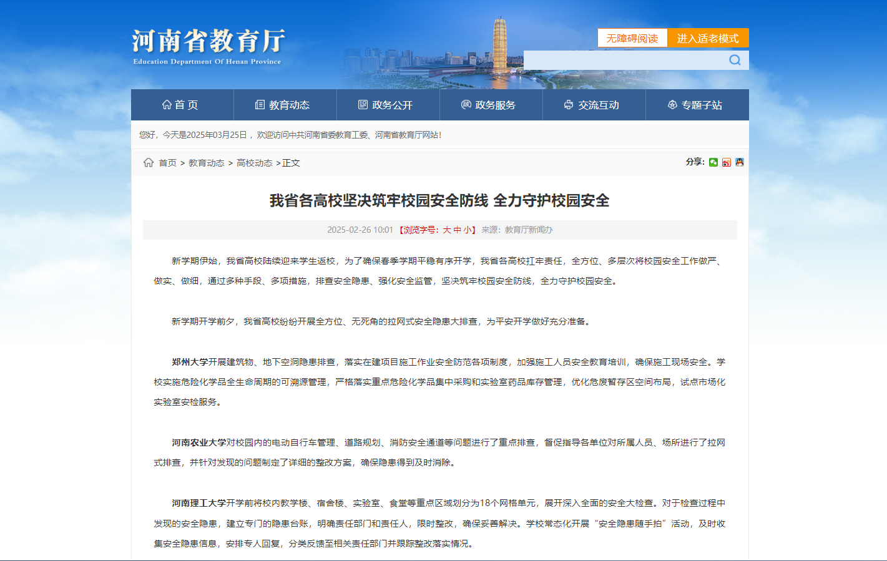Enable 无障碍阅读 accessibility reading

point(632,38)
